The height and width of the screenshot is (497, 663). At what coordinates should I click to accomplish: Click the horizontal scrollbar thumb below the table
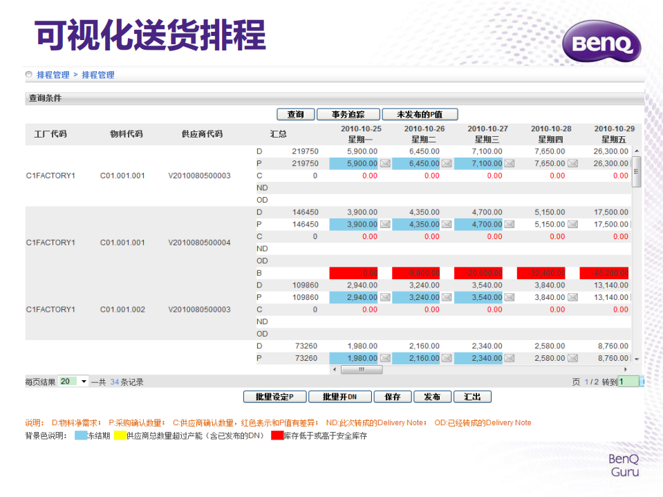(x=361, y=370)
